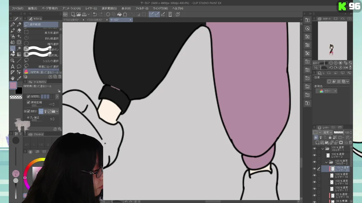Viewport: 362px width, 203px height.
Task: Expand the 隙間閉じ options arrow
Action: [57, 96]
